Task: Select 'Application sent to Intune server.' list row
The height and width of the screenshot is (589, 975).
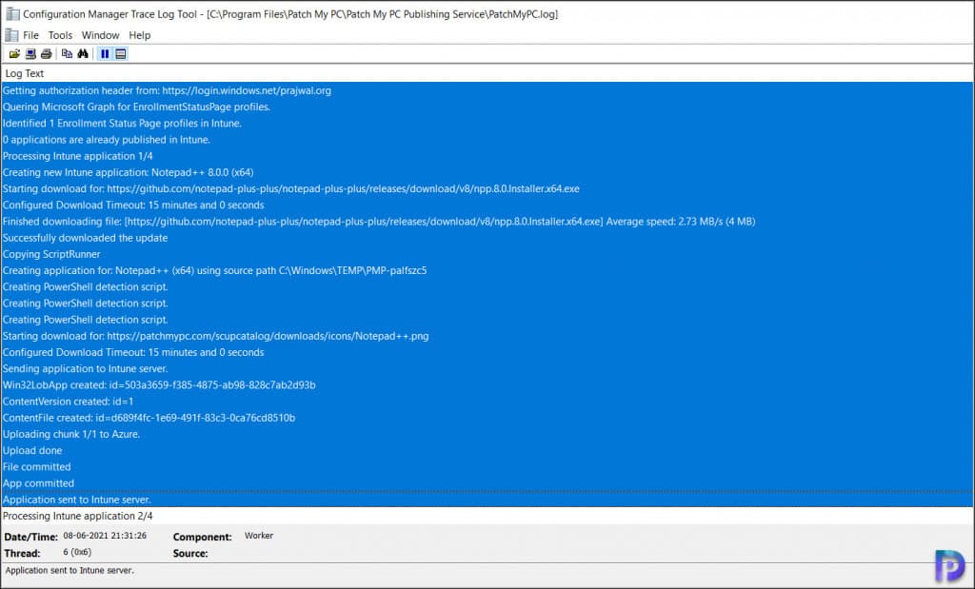Action: point(487,500)
